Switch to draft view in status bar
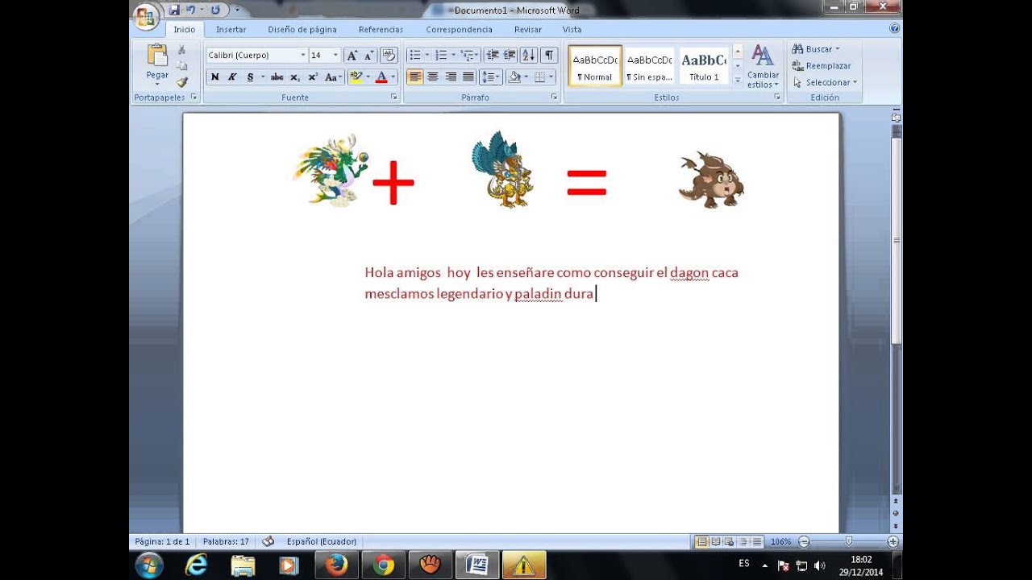The image size is (1032, 580). coord(756,541)
